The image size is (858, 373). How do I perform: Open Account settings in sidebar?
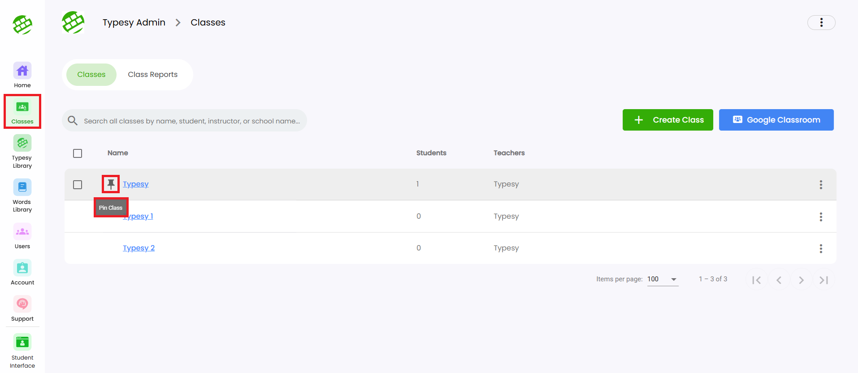point(22,272)
